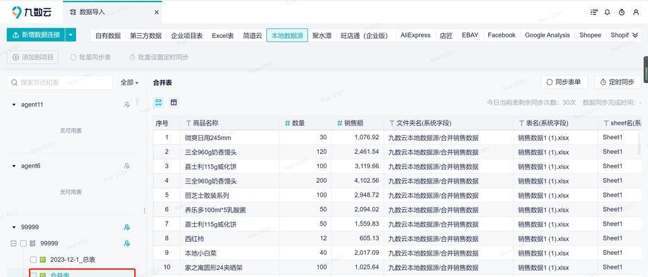Click the tree panel scrollbar
Viewport: 648px width, 277px height.
point(137,102)
